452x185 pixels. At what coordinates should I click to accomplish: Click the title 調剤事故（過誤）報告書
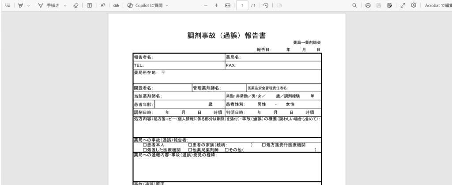(x=226, y=35)
